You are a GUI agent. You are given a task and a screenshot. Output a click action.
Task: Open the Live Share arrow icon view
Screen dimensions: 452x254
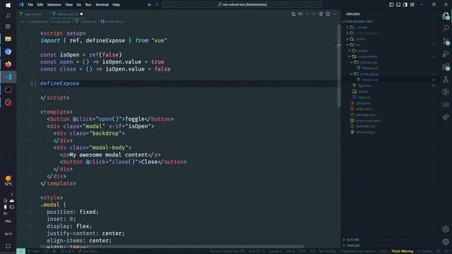(446, 117)
